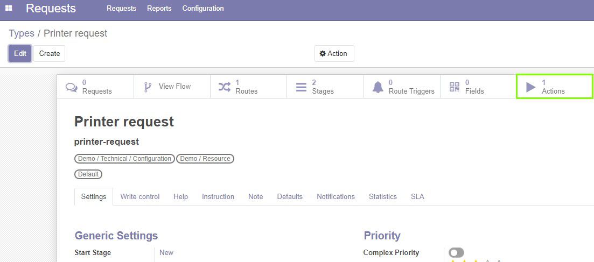
Task: Click the Generic Settings section heading
Action: coord(116,236)
